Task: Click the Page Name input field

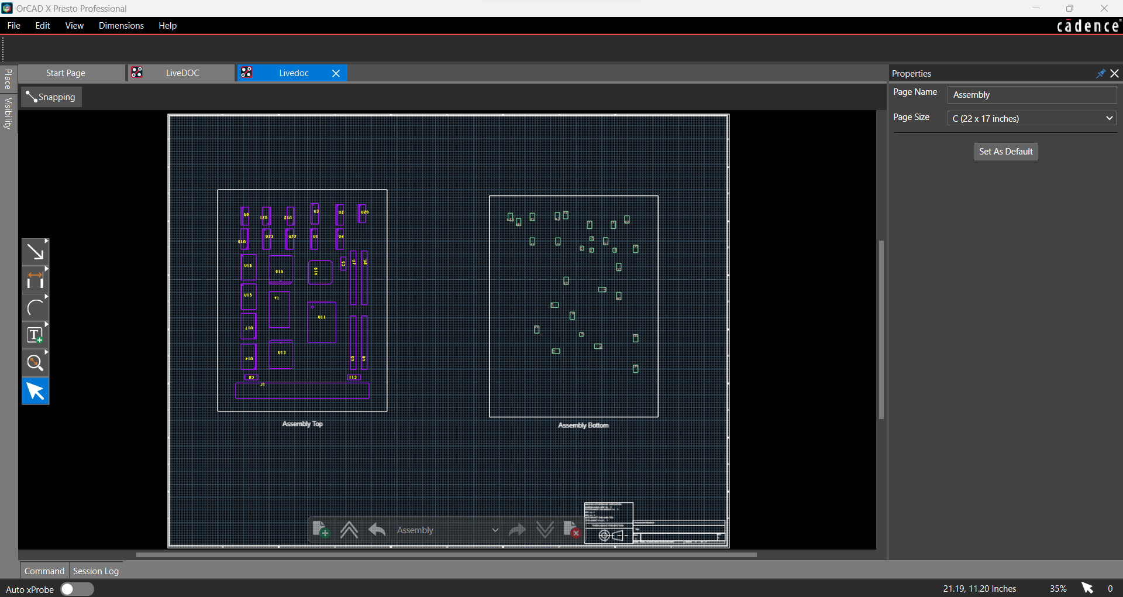Action: pyautogui.click(x=1032, y=95)
